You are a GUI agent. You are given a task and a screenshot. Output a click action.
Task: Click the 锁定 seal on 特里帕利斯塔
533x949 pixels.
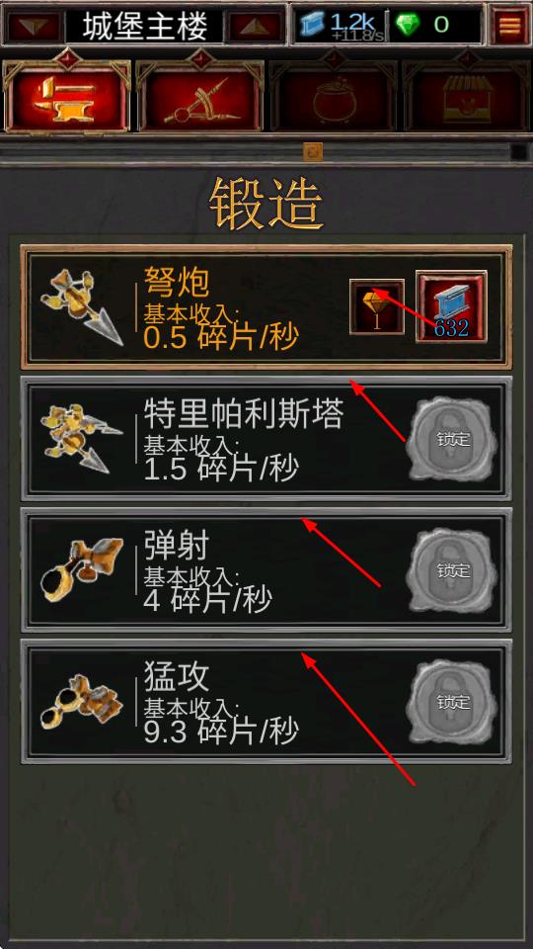pos(452,438)
